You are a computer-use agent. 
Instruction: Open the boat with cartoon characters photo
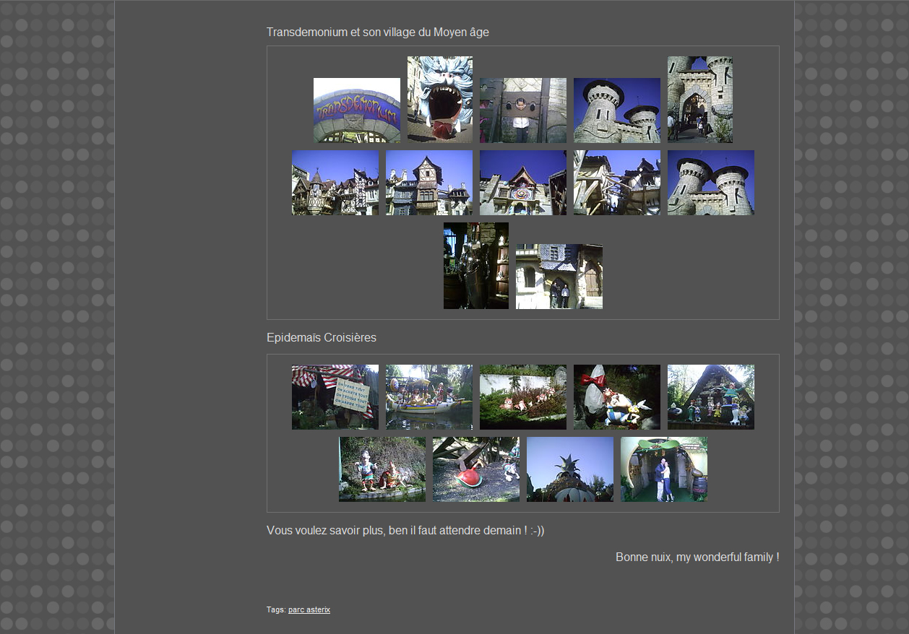428,397
